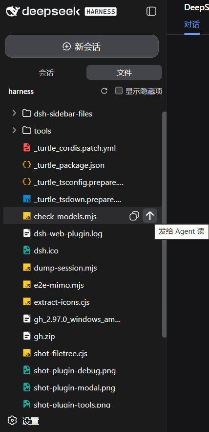Image resolution: width=209 pixels, height=432 pixels.
Task: Click the refresh icon next to harness
Action: pos(104,91)
